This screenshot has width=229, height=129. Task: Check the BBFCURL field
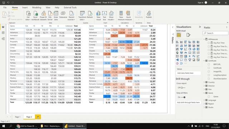pyautogui.click(x=209, y=64)
